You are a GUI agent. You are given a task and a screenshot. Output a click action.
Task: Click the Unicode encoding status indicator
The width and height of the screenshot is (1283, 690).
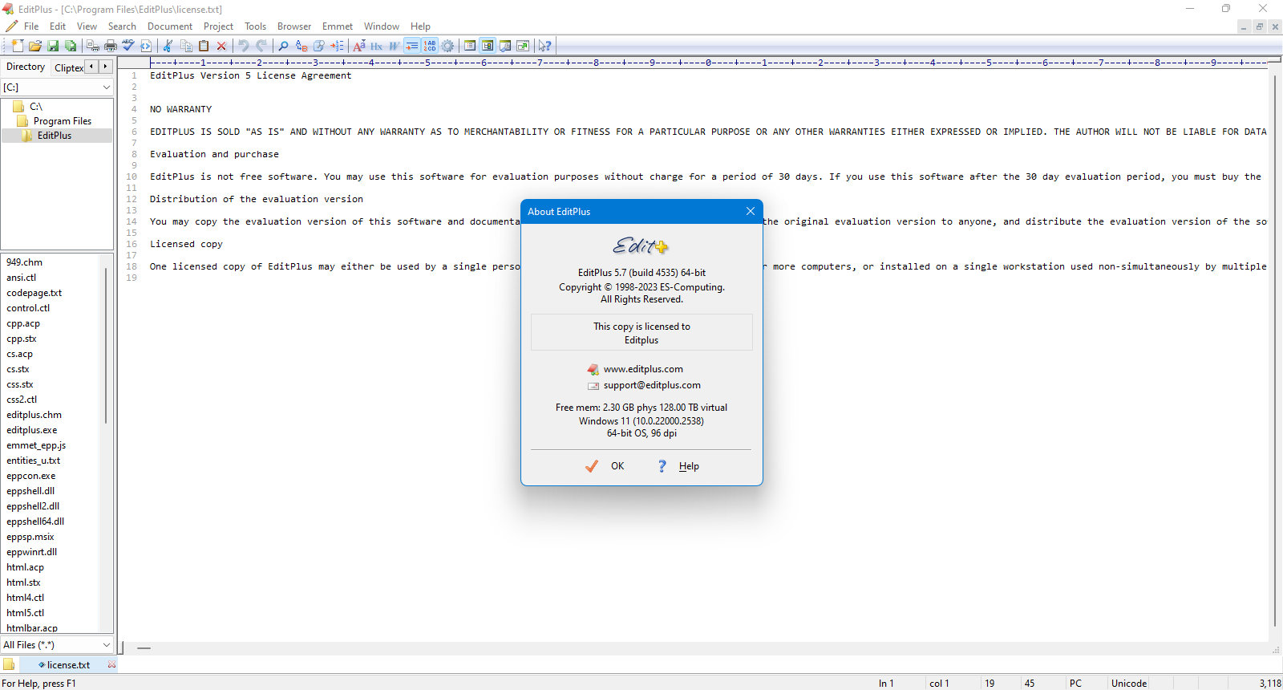coord(1129,684)
